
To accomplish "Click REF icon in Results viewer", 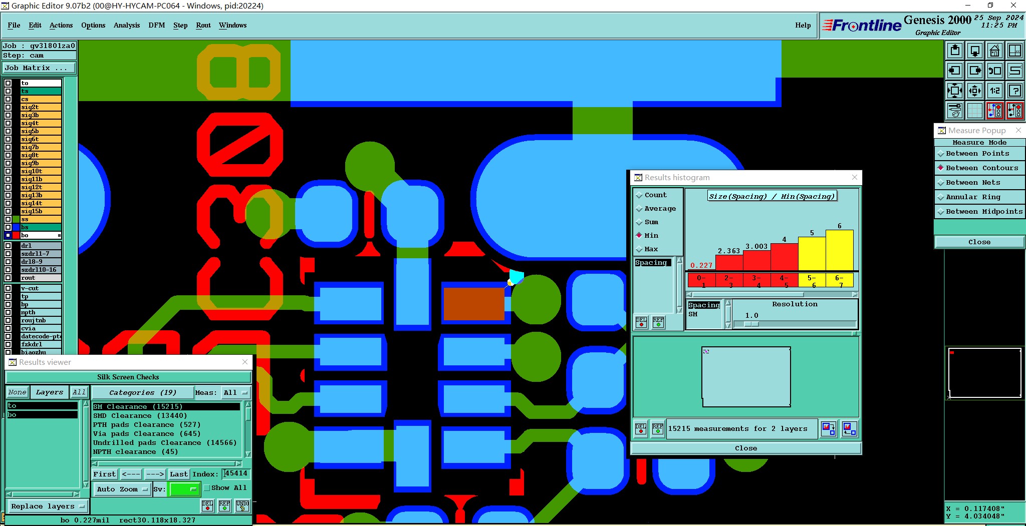I will 224,505.
